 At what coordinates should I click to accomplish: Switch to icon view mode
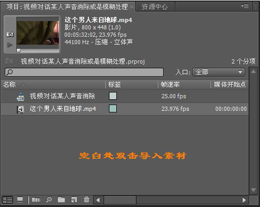(x=20, y=200)
